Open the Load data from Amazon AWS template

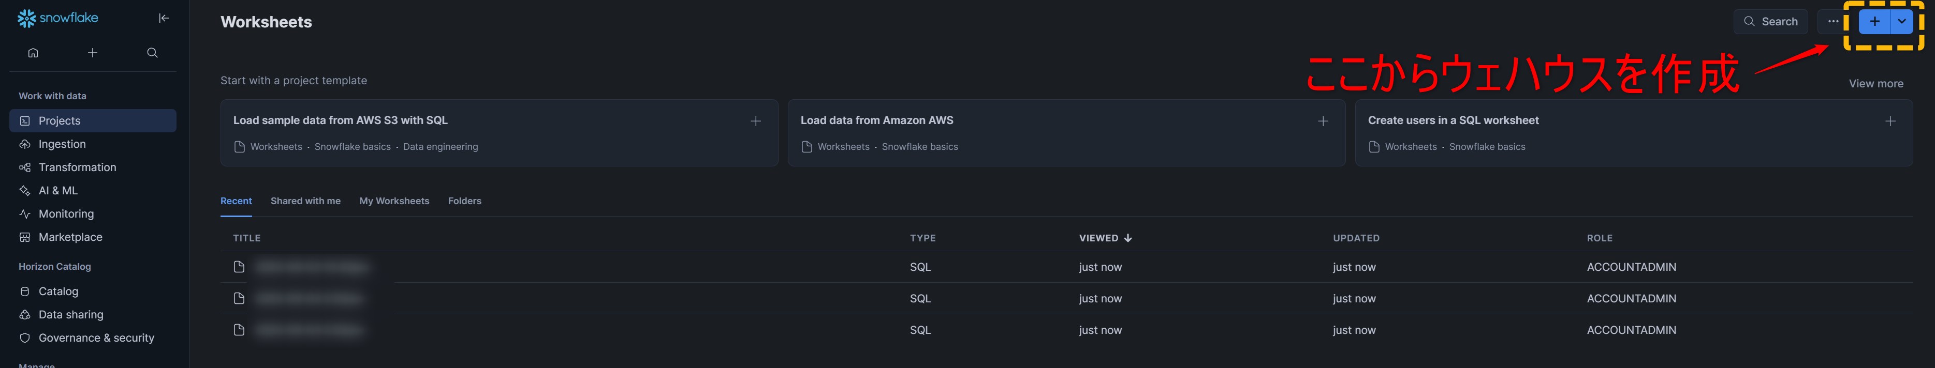coord(1066,133)
